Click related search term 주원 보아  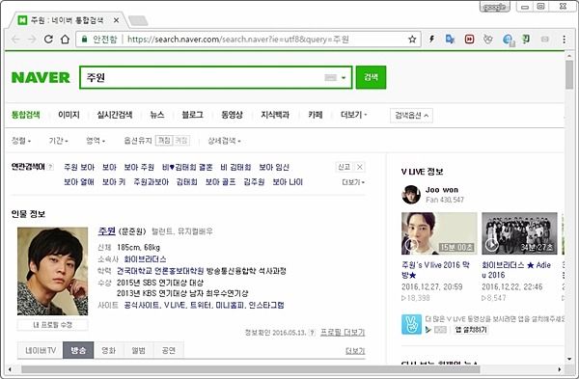(x=79, y=167)
